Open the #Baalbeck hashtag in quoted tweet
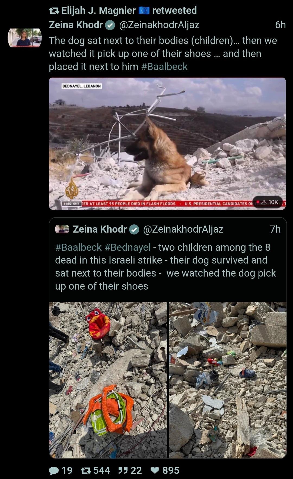Viewport: 293px width, 479px height. pyautogui.click(x=78, y=247)
